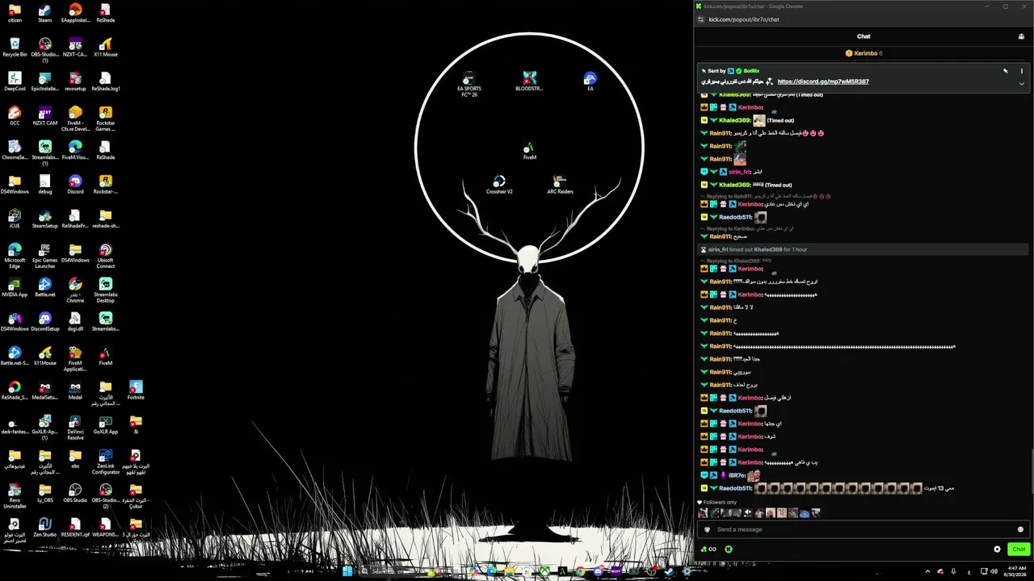Click the site info icon in address bar
The height and width of the screenshot is (581, 1034).
click(x=700, y=19)
